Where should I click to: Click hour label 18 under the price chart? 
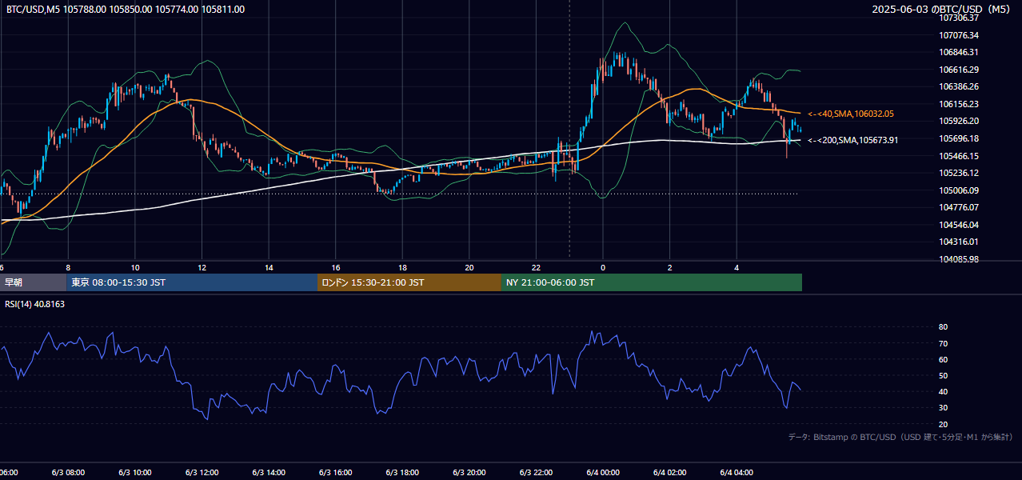402,267
